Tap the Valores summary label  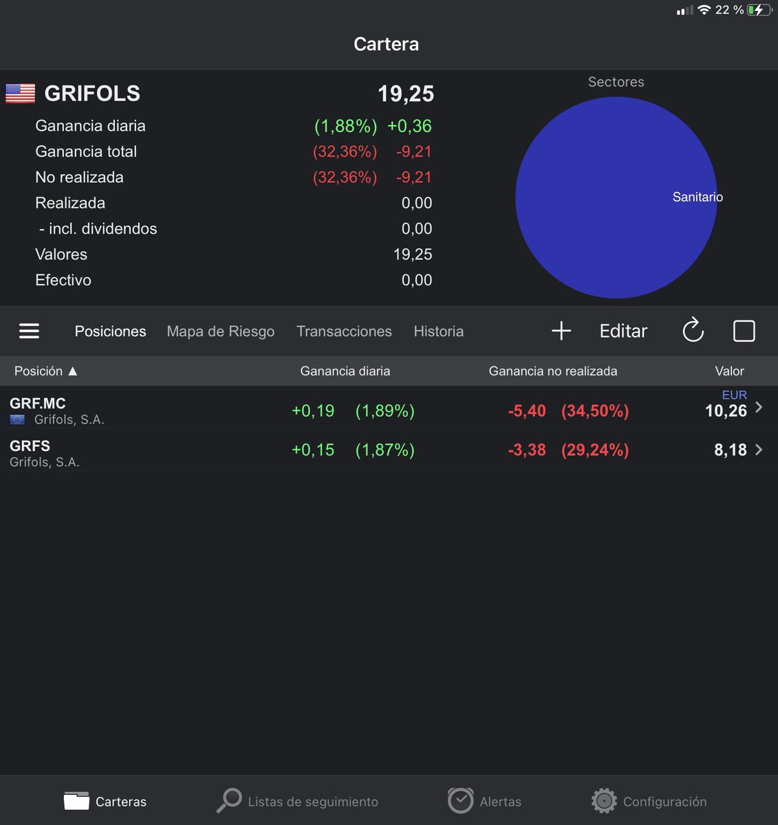pyautogui.click(x=61, y=254)
